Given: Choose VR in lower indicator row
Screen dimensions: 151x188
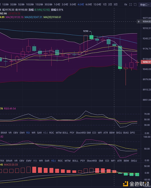Looking at the screenshot, I should 16,161.
